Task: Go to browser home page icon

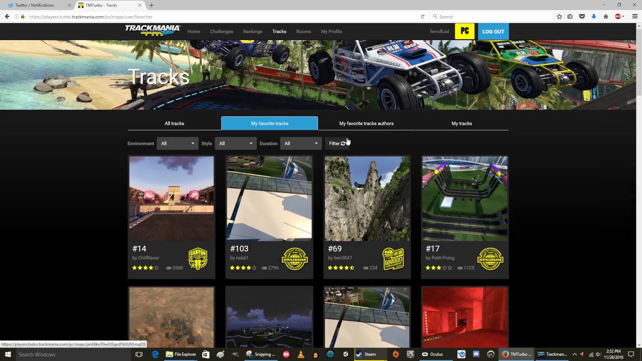Action: click(605, 17)
